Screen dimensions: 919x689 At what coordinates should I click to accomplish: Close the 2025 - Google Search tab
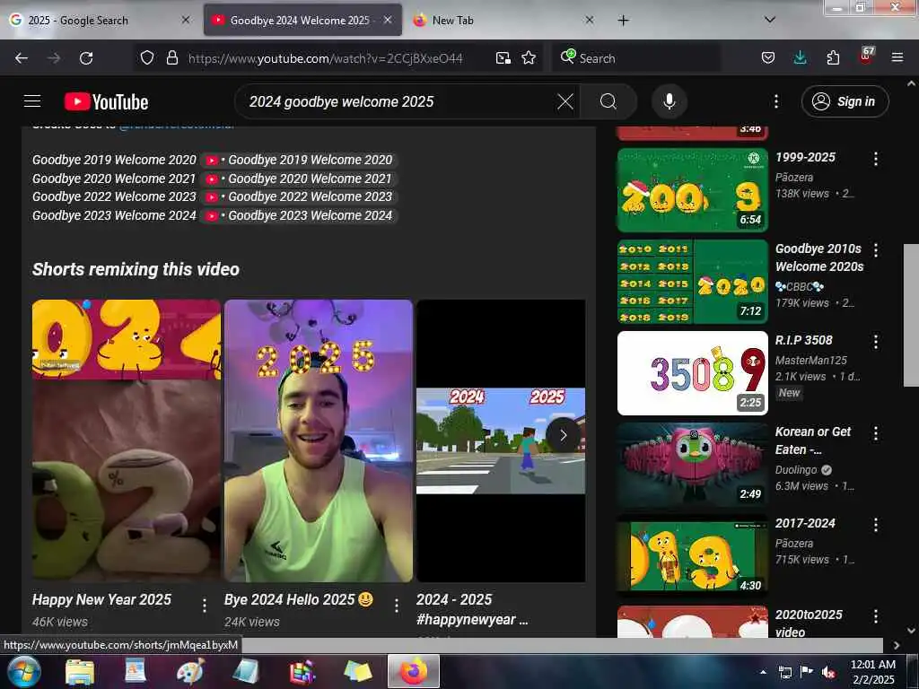pyautogui.click(x=186, y=20)
